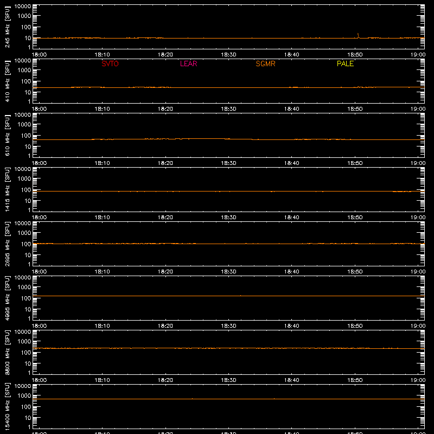Select the 1415 MHz [SFU] axis title
The height and width of the screenshot is (434, 434).
click(7, 189)
